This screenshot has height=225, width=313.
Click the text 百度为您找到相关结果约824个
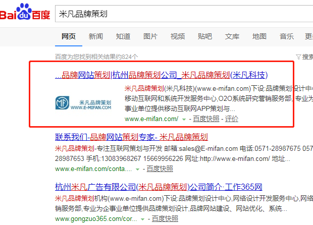(x=96, y=57)
